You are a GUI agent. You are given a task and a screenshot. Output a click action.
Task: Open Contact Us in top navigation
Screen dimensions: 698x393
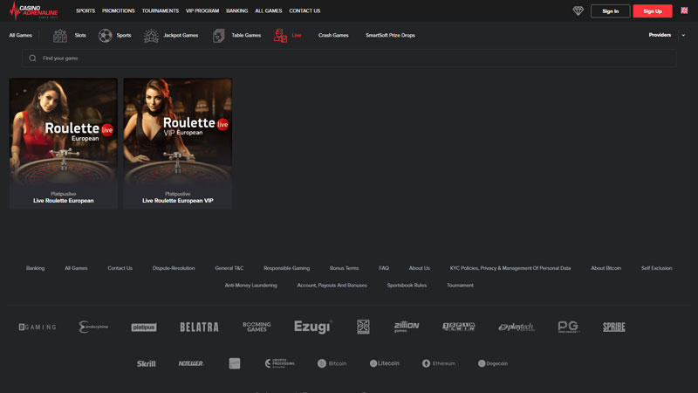(305, 10)
